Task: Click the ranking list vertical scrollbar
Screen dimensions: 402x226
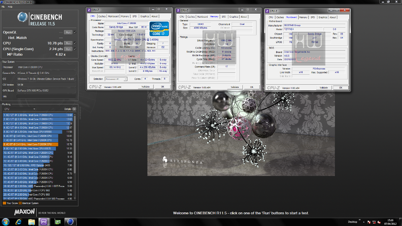Action: 75,157
